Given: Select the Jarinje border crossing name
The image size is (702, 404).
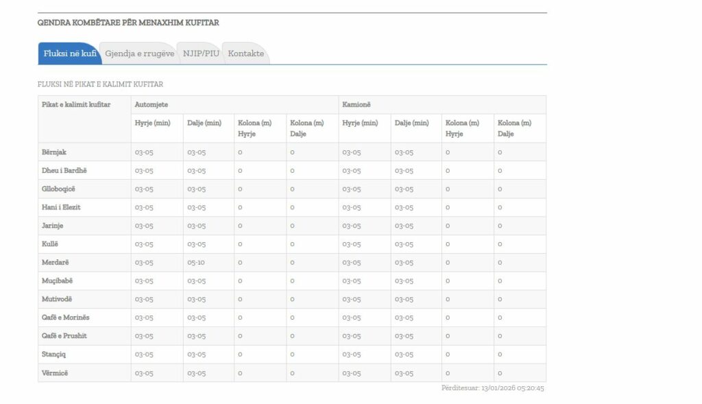Looking at the screenshot, I should pos(53,226).
